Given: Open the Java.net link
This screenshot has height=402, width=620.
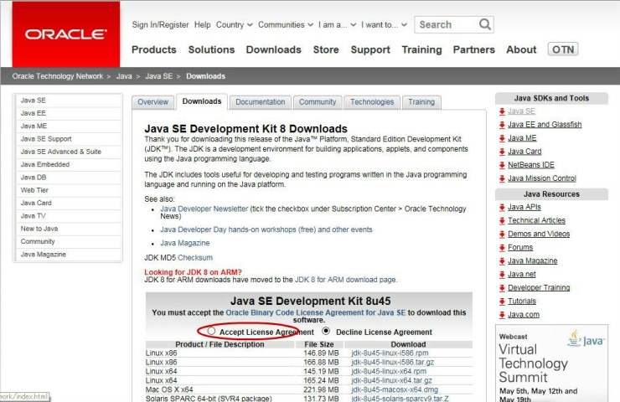Looking at the screenshot, I should [521, 274].
